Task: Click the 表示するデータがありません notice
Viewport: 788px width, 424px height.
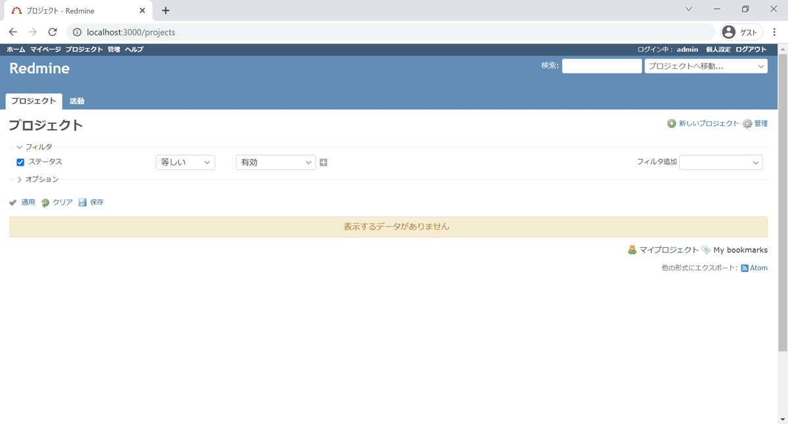Action: (x=388, y=227)
